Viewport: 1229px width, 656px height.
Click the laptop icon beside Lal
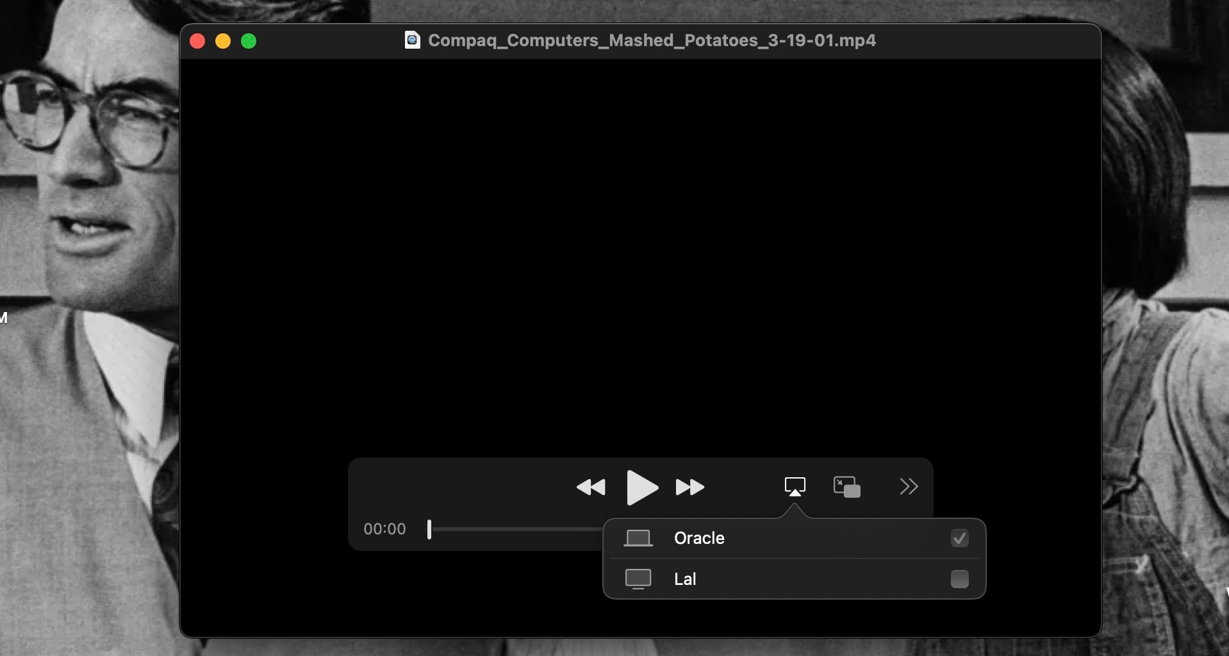[x=638, y=578]
